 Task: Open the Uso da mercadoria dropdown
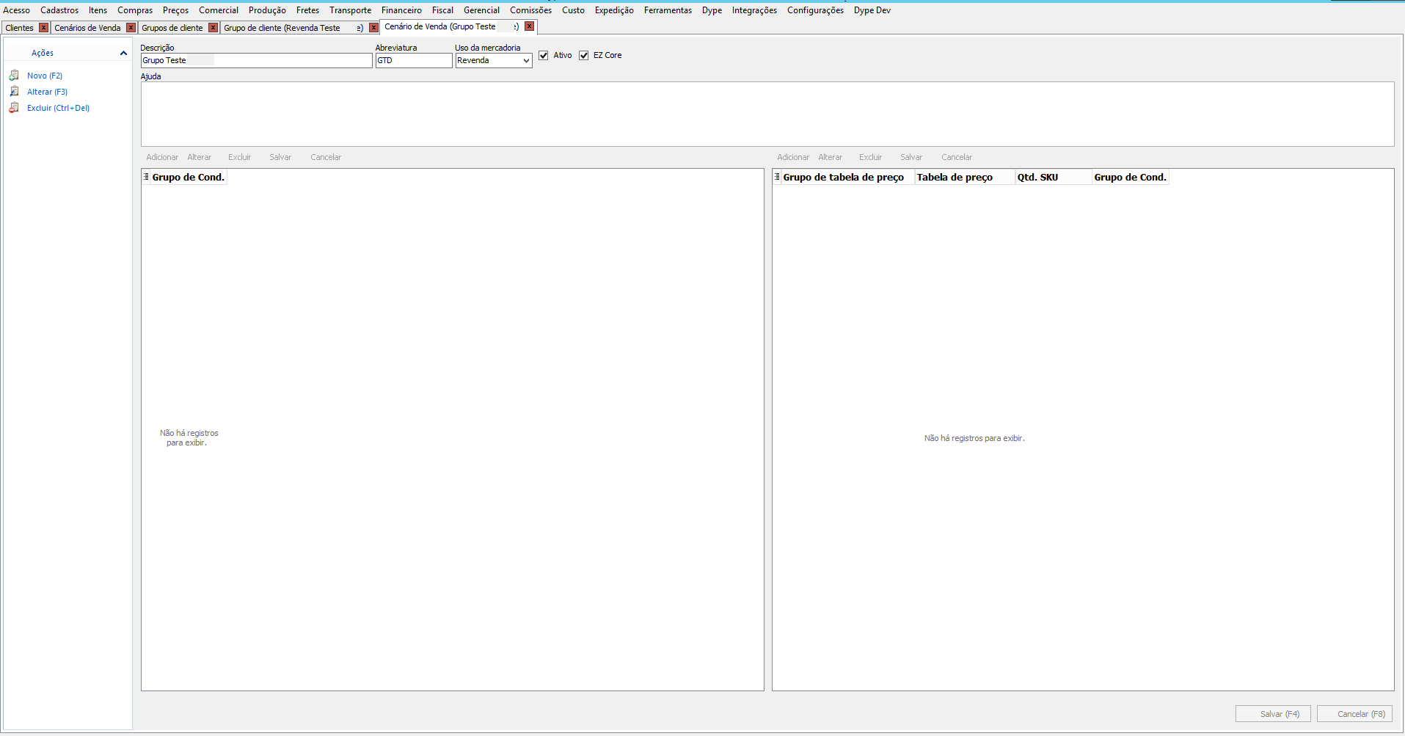526,61
